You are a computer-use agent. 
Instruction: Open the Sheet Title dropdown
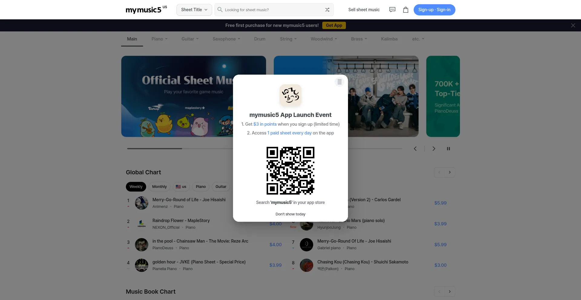tap(194, 10)
